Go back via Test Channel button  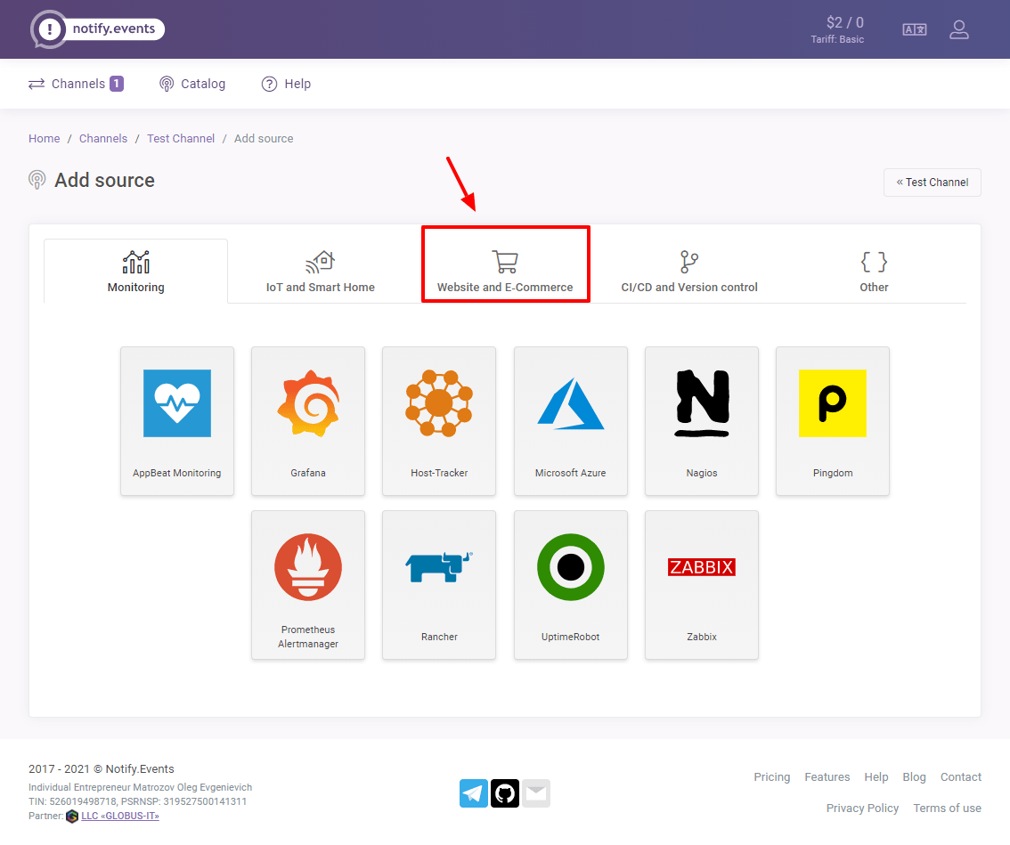click(x=932, y=183)
